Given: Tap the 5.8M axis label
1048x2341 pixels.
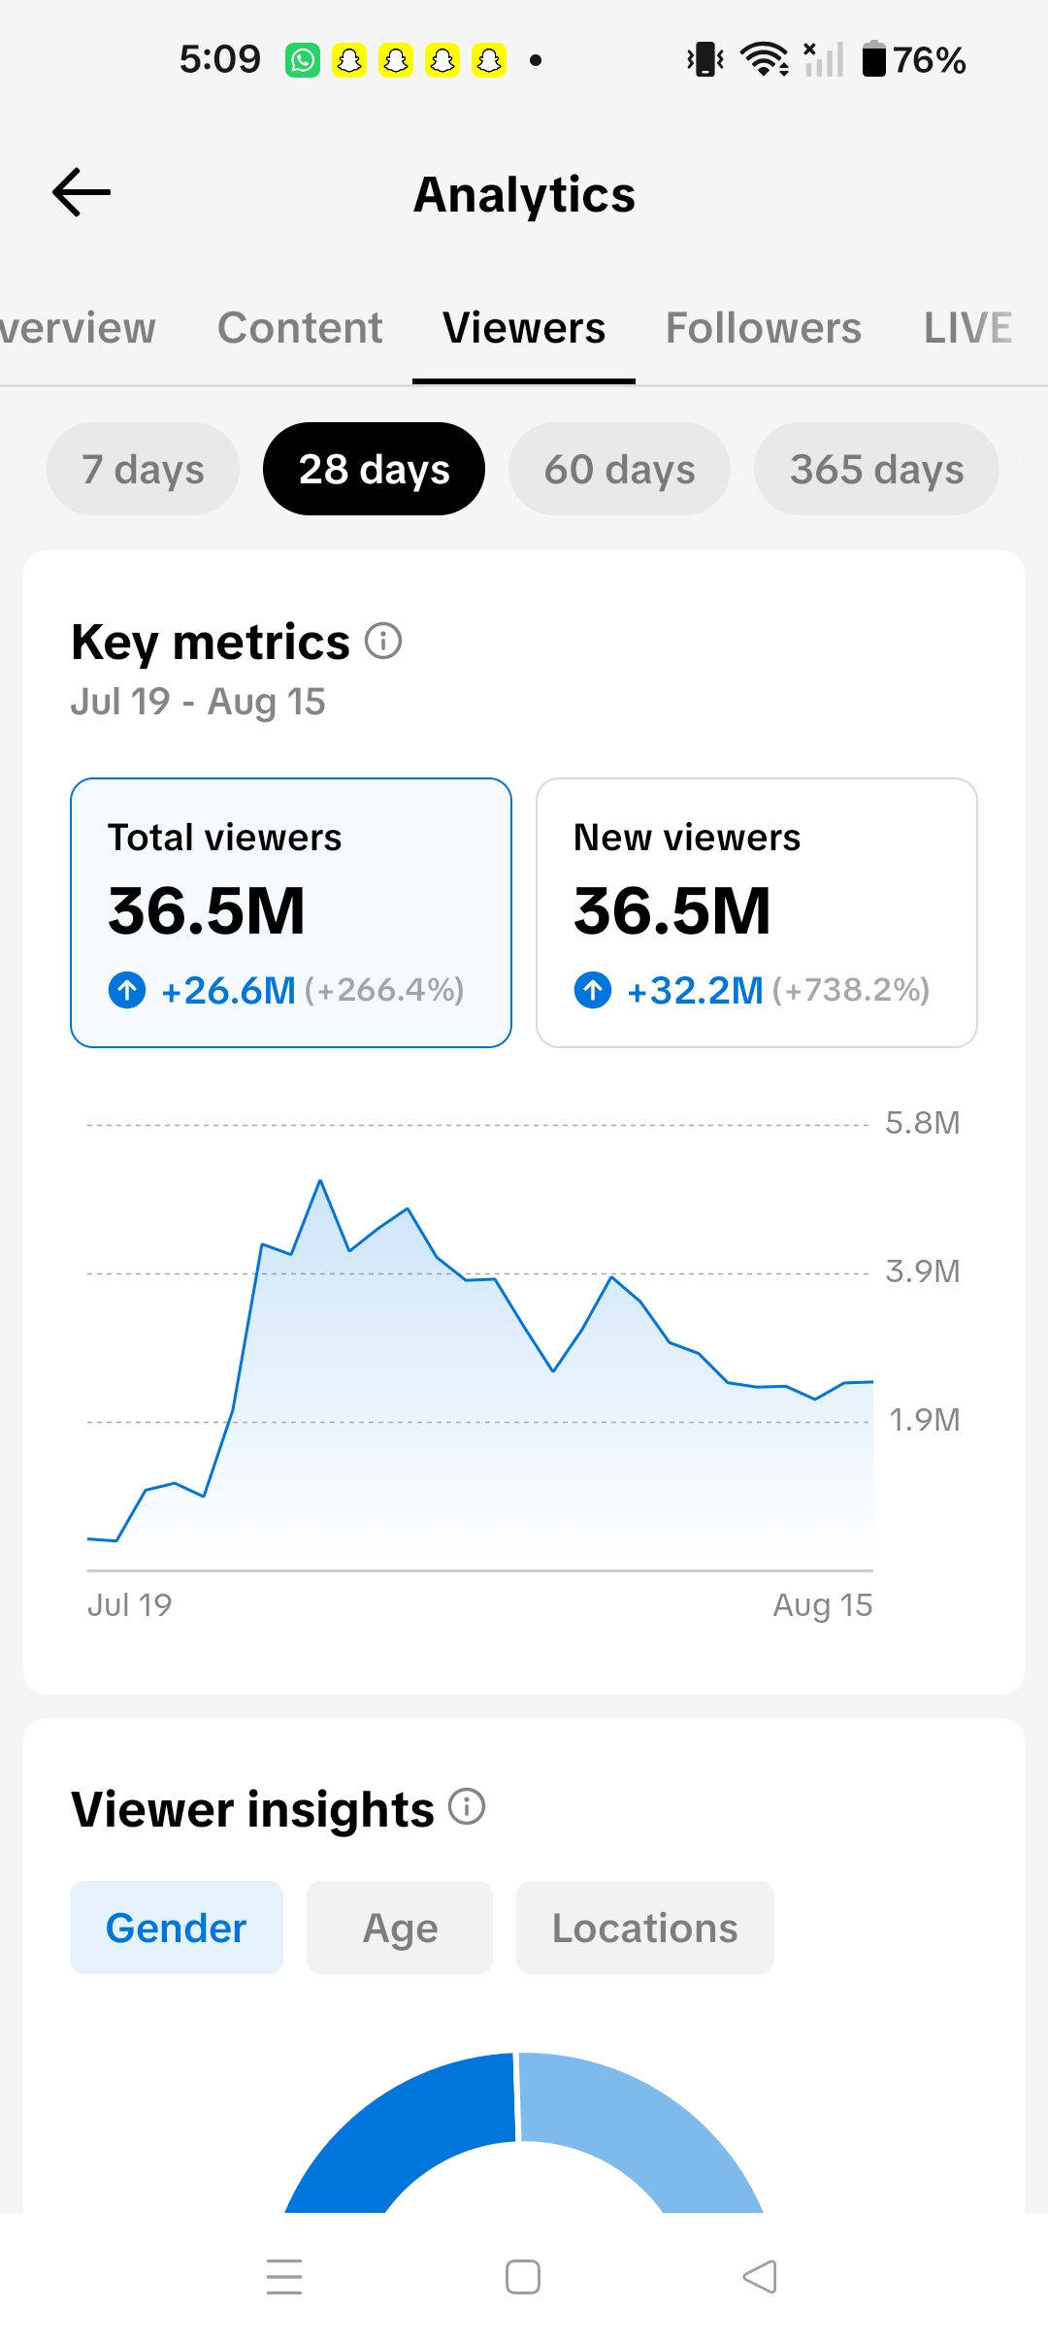Looking at the screenshot, I should tap(922, 1123).
